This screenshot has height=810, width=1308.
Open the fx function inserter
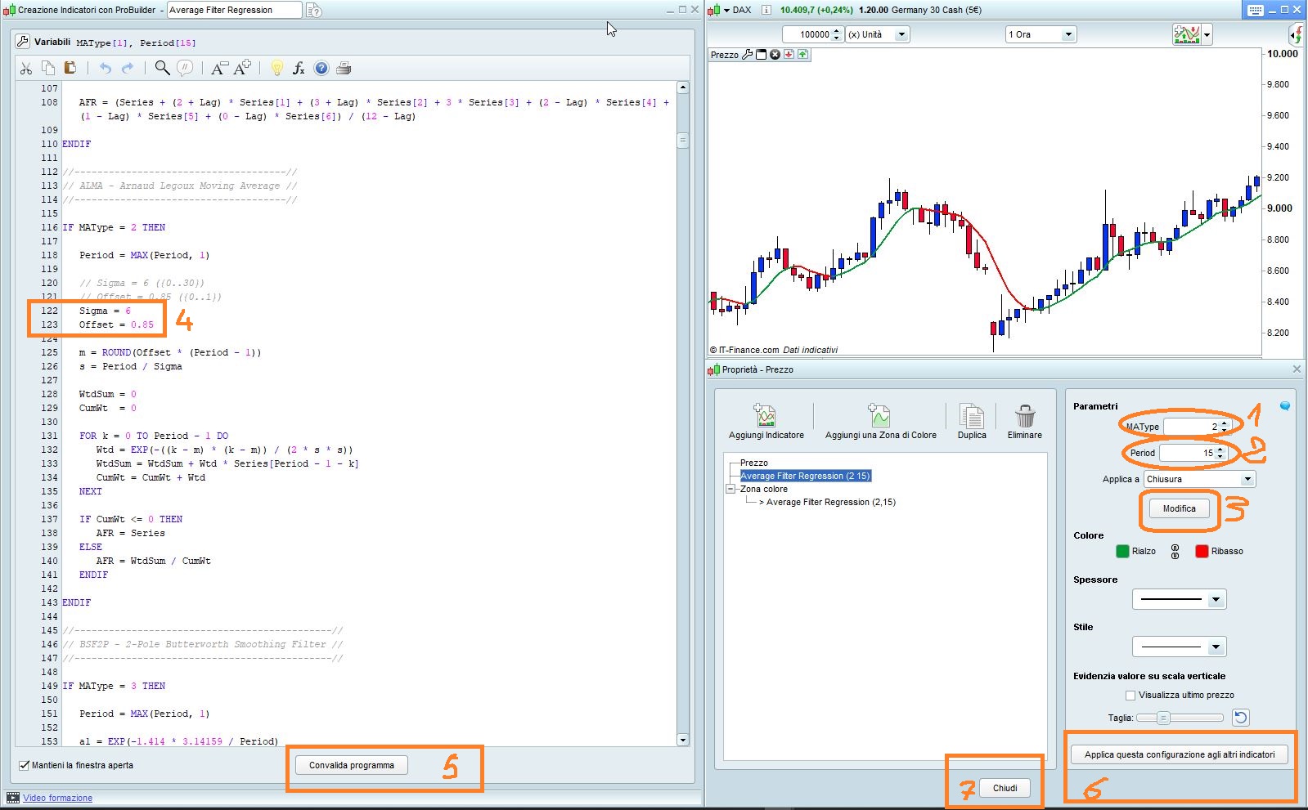click(x=299, y=69)
